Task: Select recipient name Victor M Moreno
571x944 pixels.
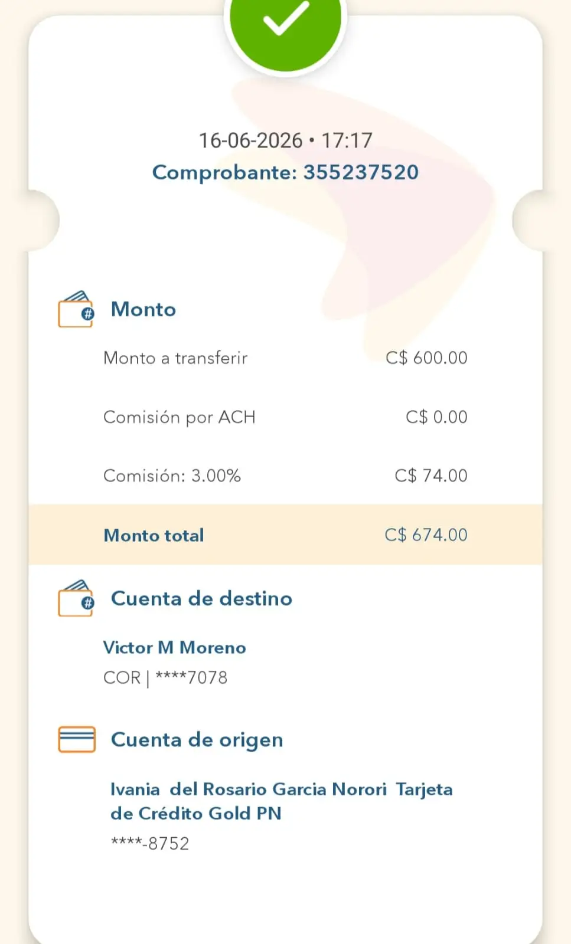Action: click(x=174, y=647)
